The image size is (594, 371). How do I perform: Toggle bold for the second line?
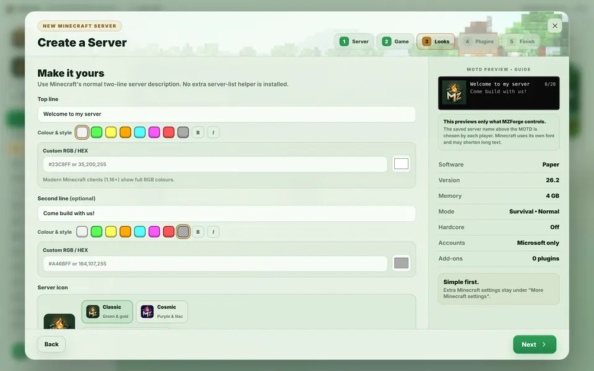coord(198,232)
